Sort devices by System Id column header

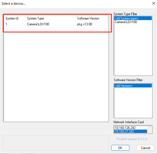tap(14, 18)
